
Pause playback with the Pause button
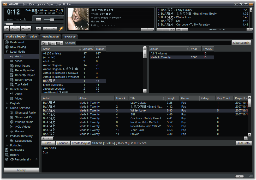[x=18, y=29]
